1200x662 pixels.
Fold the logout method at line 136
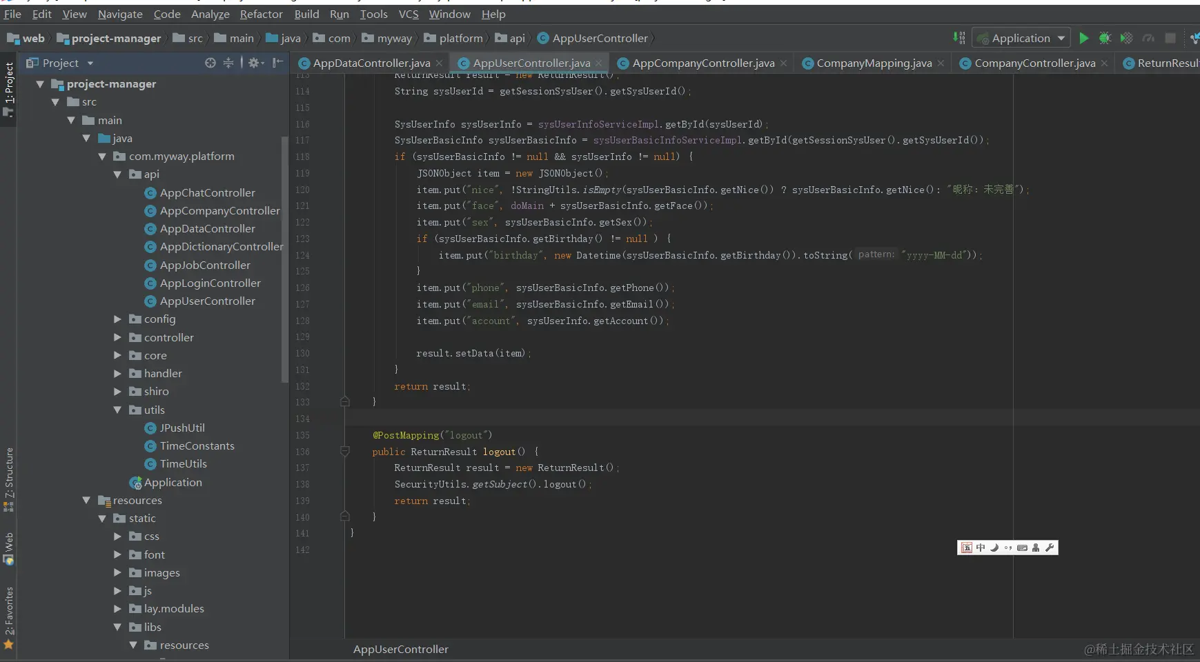[345, 452]
